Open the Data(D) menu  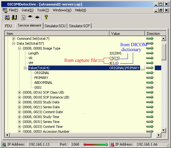coord(28,10)
